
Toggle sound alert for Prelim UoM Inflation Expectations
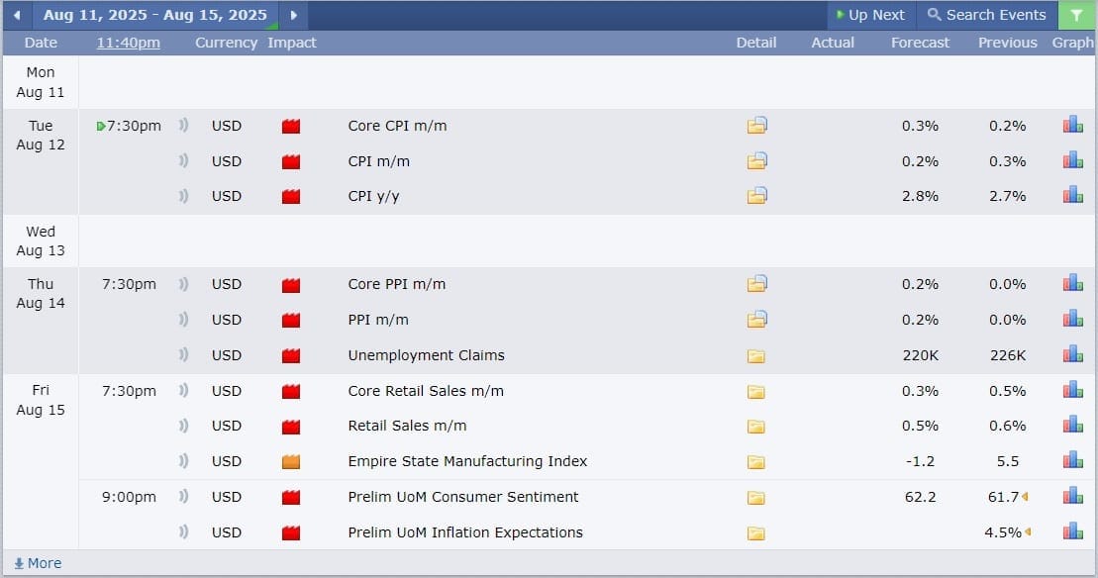[183, 532]
